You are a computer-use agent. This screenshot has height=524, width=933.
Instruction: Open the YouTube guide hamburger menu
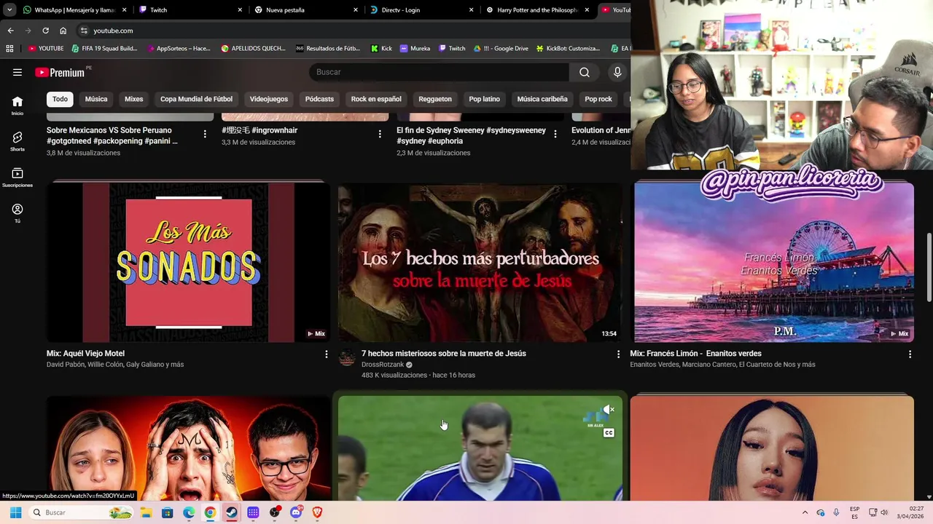click(17, 72)
